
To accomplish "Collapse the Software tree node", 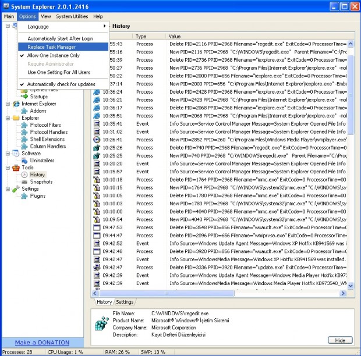I will coord(8,154).
